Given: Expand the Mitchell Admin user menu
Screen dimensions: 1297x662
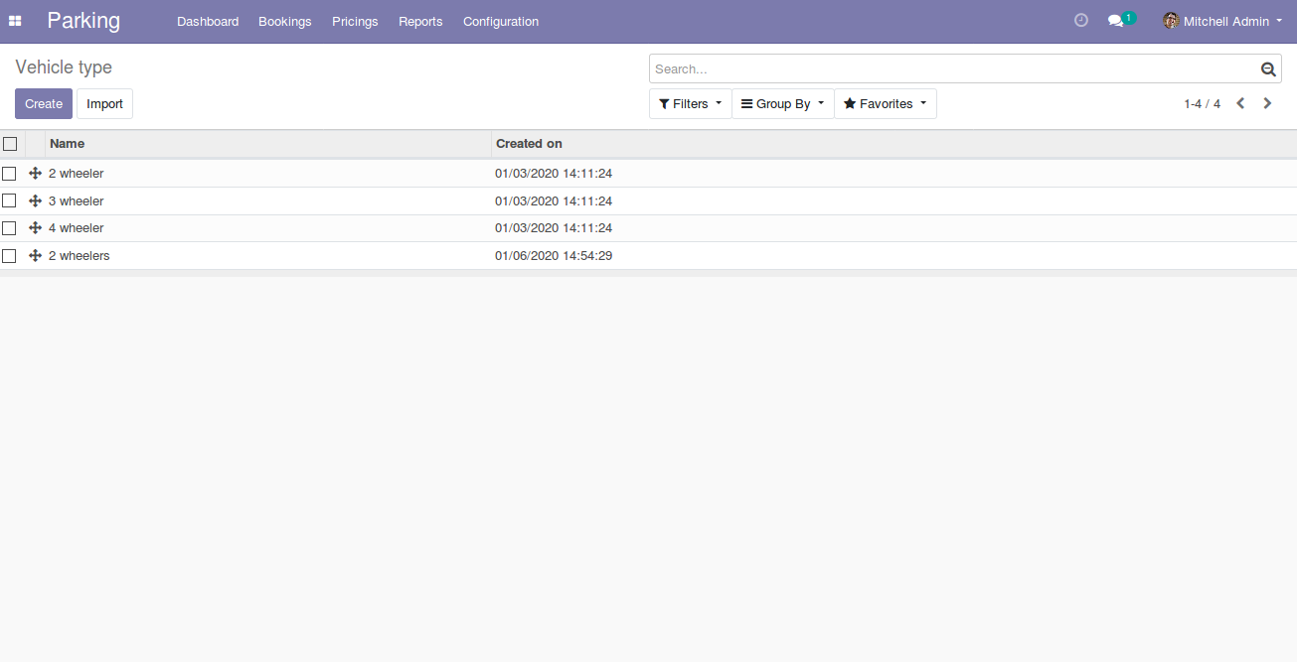Looking at the screenshot, I should [x=1222, y=21].
